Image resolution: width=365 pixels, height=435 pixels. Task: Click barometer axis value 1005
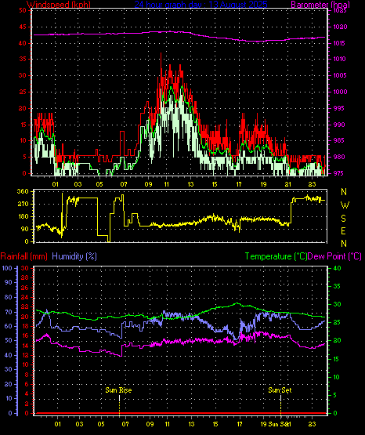point(340,75)
